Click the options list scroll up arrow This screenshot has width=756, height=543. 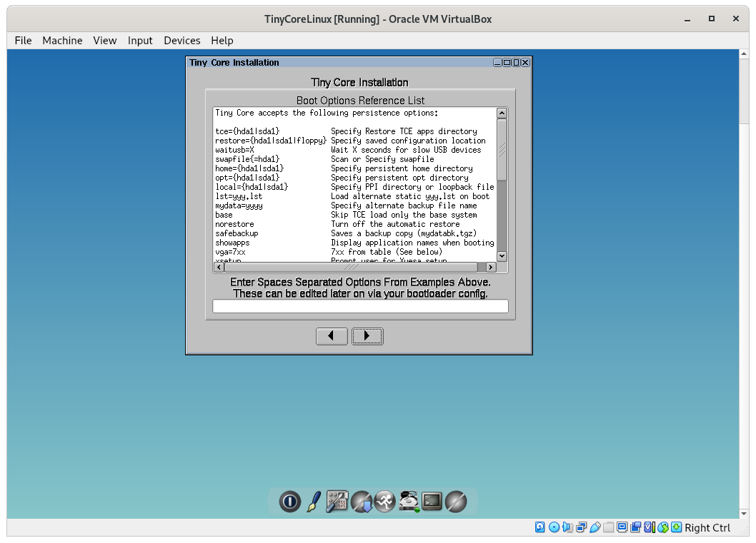[502, 113]
